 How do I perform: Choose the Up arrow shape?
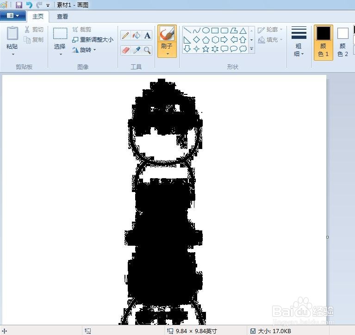[x=243, y=40]
